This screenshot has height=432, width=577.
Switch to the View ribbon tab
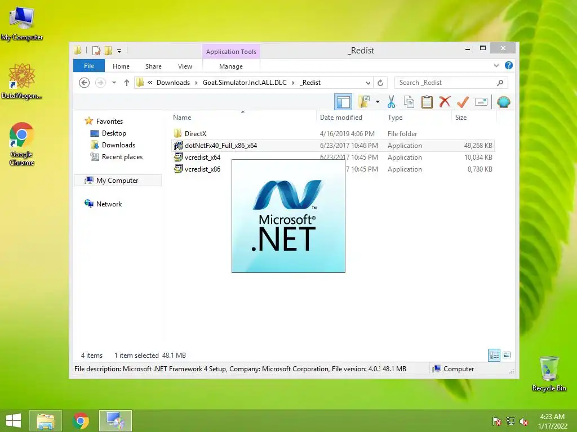tap(185, 66)
